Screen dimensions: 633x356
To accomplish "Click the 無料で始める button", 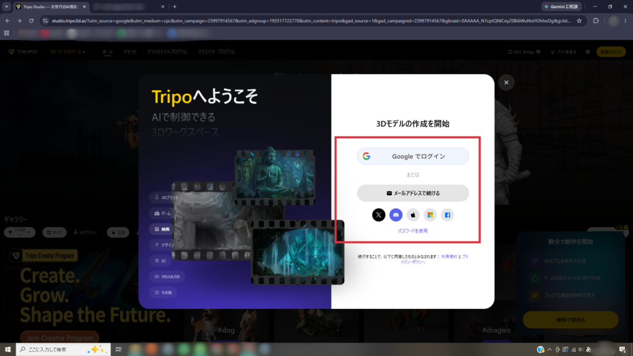I will coord(571,320).
